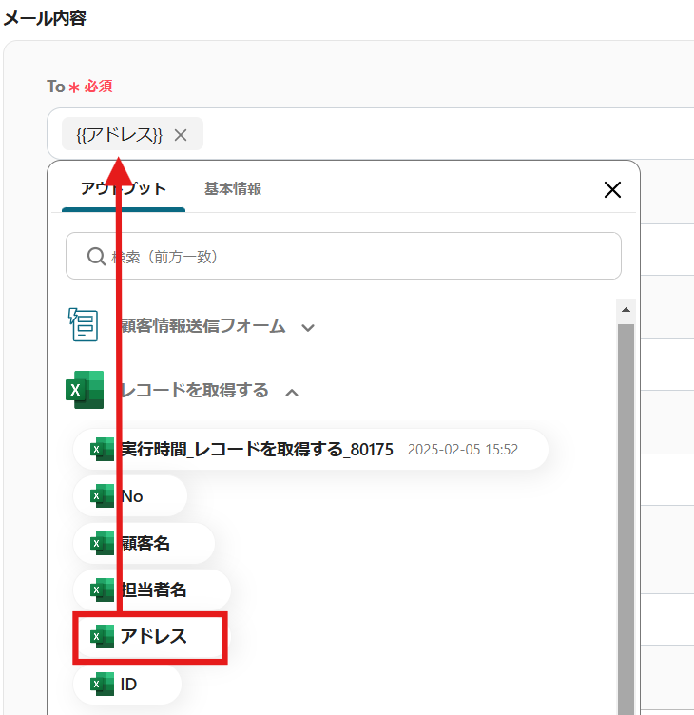This screenshot has width=694, height=715.
Task: Select the No output chip
Action: pyautogui.click(x=130, y=496)
